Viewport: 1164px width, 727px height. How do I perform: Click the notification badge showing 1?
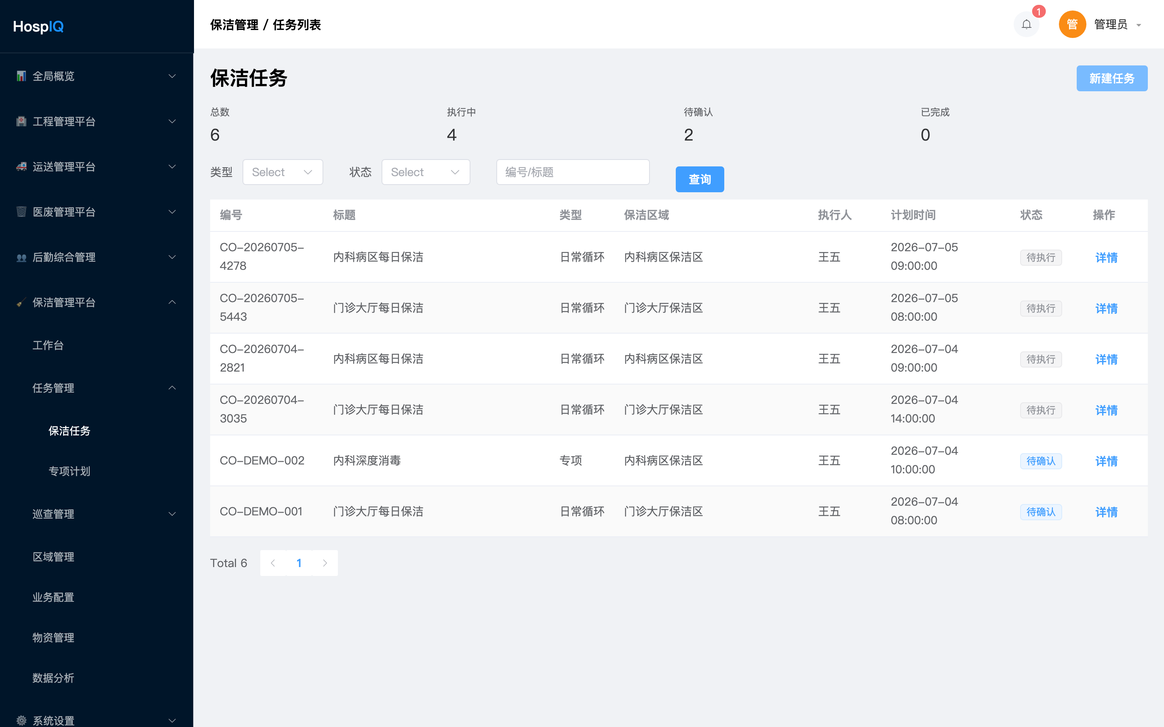[1039, 11]
